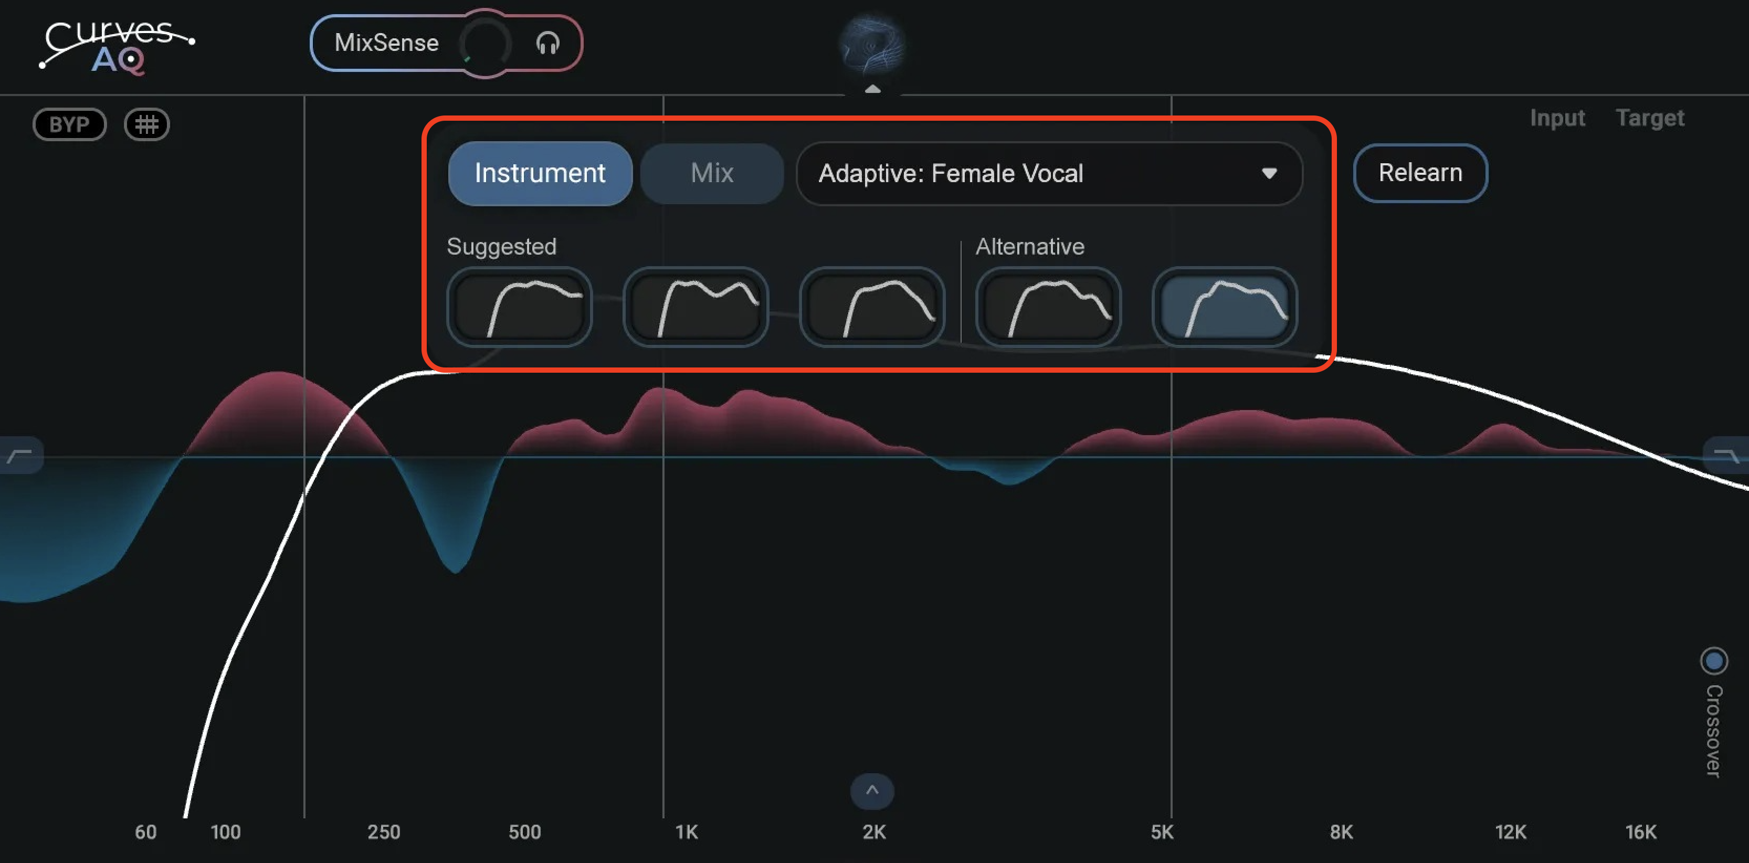Click the Suggested section label
Image resolution: width=1749 pixels, height=863 pixels.
tap(502, 247)
